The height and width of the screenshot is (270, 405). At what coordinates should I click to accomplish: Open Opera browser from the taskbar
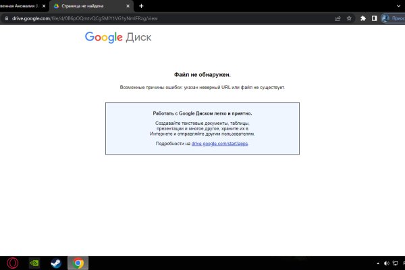[x=12, y=263]
